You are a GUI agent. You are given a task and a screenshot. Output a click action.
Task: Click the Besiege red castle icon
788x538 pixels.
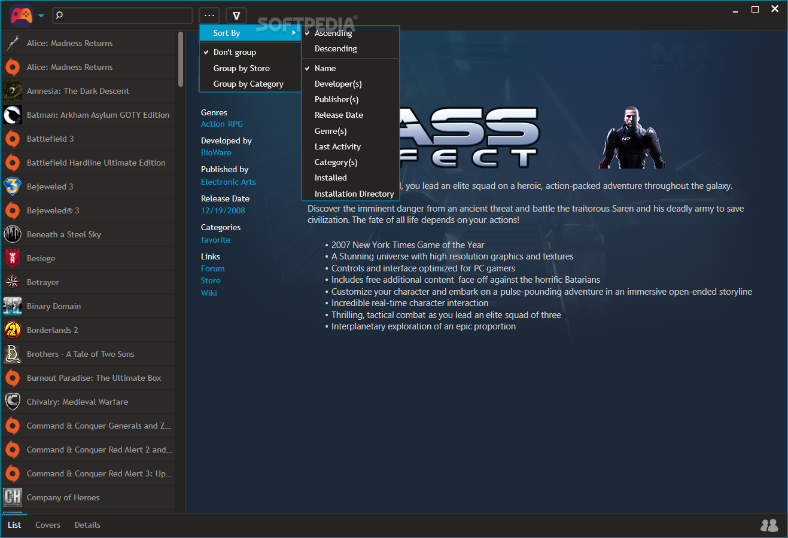click(13, 258)
